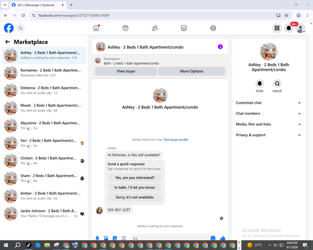The height and width of the screenshot is (250, 313).
Task: Open the Facebook search icon
Action: point(21,28)
